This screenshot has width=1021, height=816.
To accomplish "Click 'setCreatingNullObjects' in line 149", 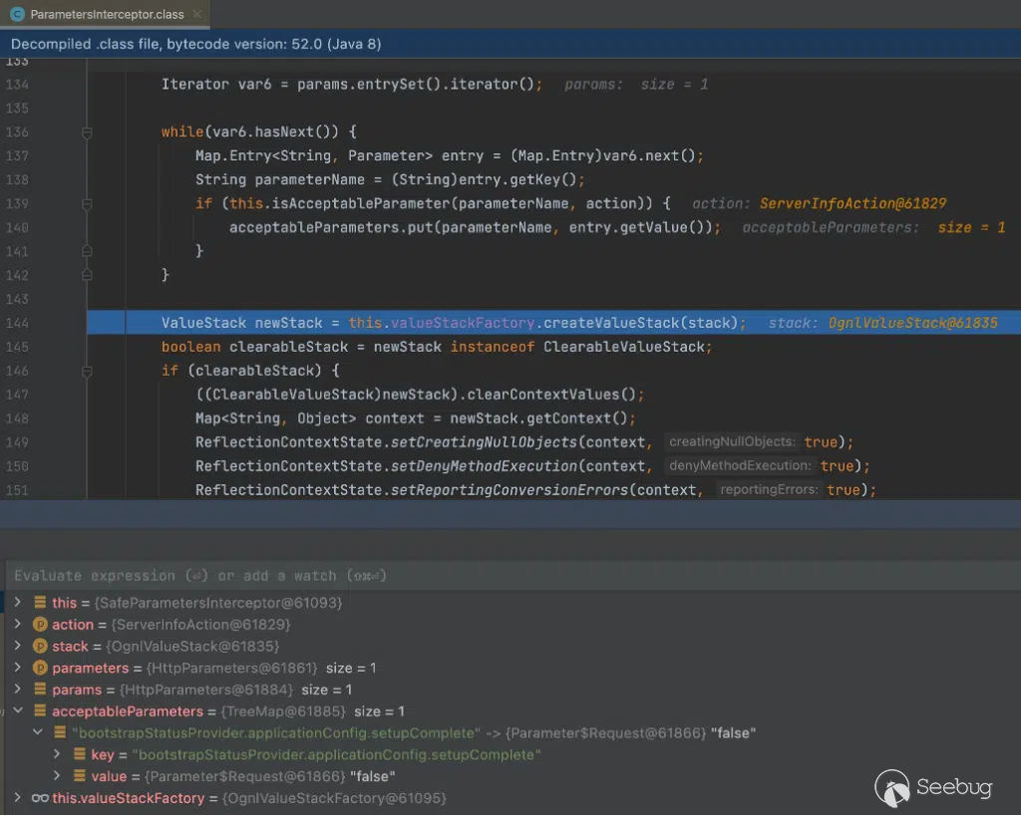I will 484,441.
